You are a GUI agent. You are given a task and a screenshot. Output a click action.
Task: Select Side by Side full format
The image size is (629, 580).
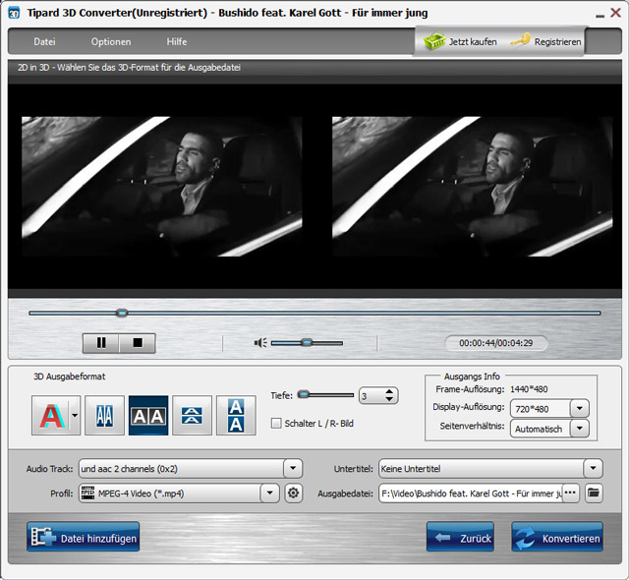pos(148,416)
